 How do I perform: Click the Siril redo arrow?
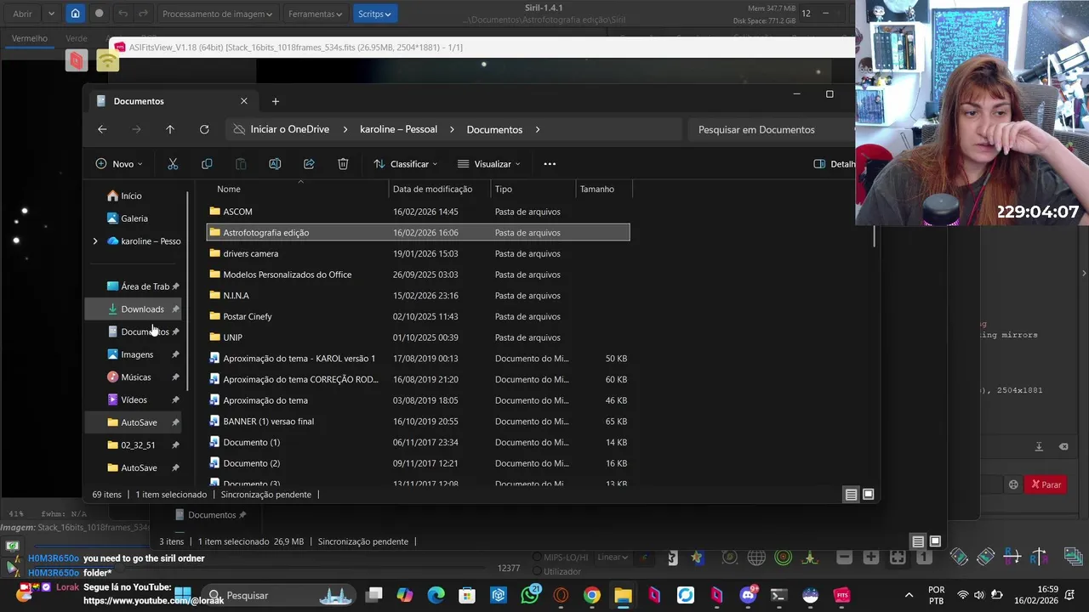pyautogui.click(x=145, y=14)
